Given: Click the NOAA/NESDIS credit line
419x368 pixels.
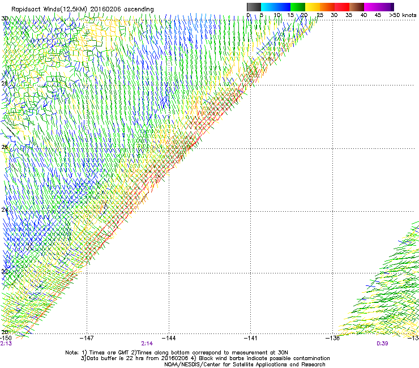Looking at the screenshot, I should [x=245, y=365].
